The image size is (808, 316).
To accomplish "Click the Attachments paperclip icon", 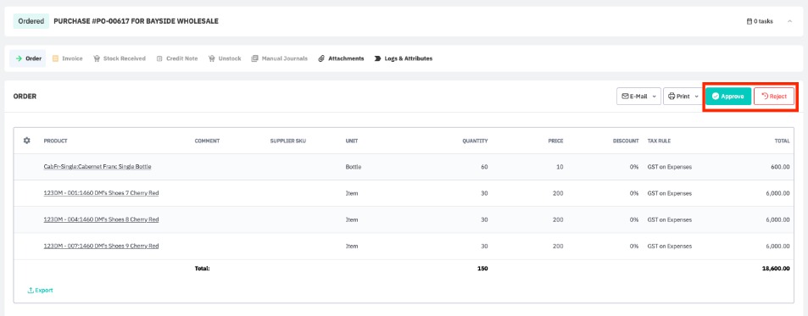I will point(321,58).
